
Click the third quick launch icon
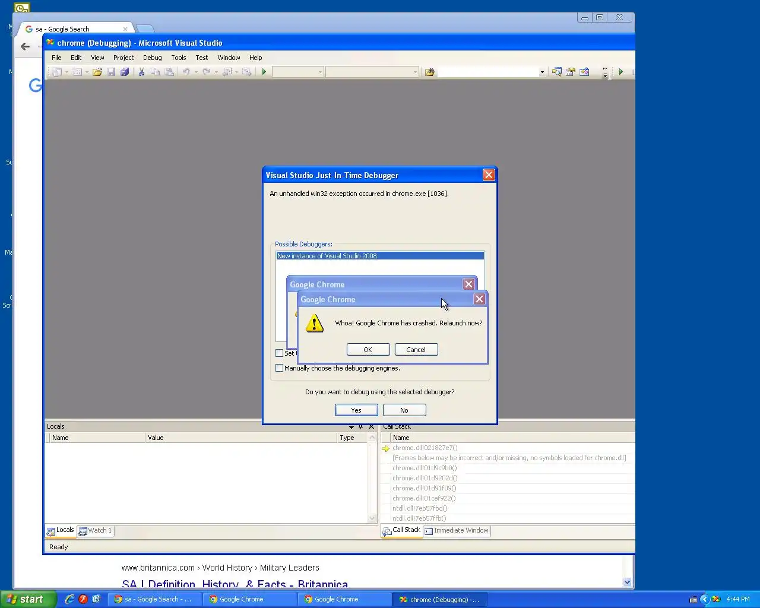tap(96, 599)
